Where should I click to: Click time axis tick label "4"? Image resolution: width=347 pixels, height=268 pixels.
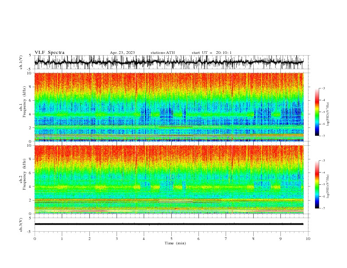click(x=144, y=239)
